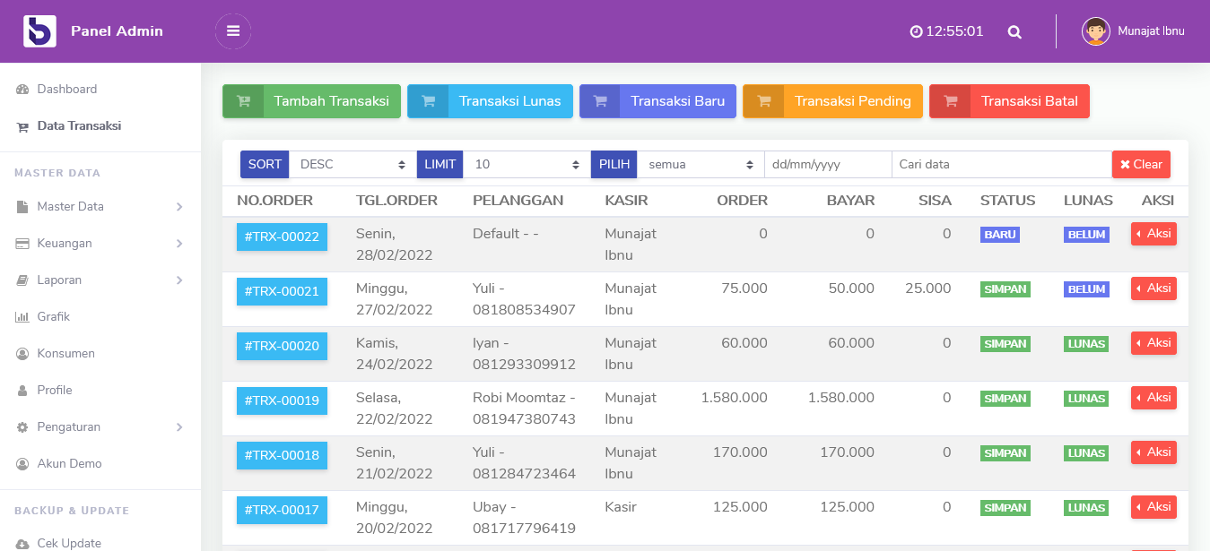Click the cart icon beside Data Transaksi
The height and width of the screenshot is (551, 1210).
[22, 127]
